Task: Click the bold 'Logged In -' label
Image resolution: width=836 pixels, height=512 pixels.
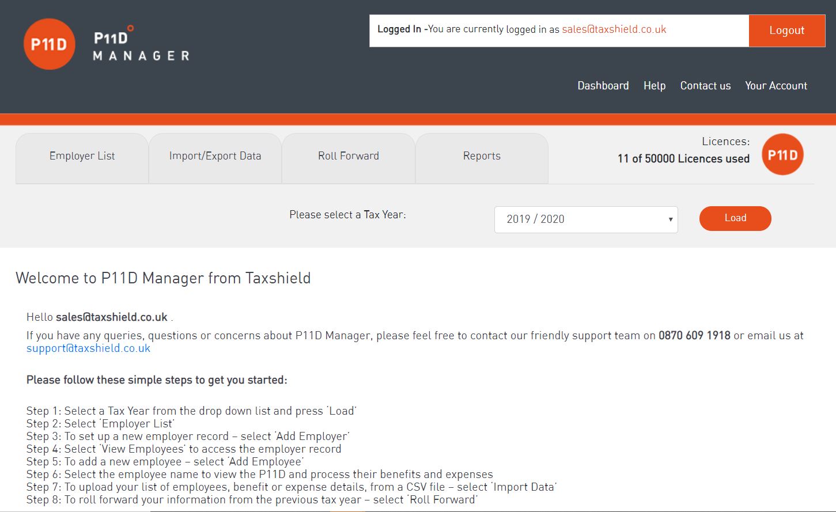Action: point(402,29)
